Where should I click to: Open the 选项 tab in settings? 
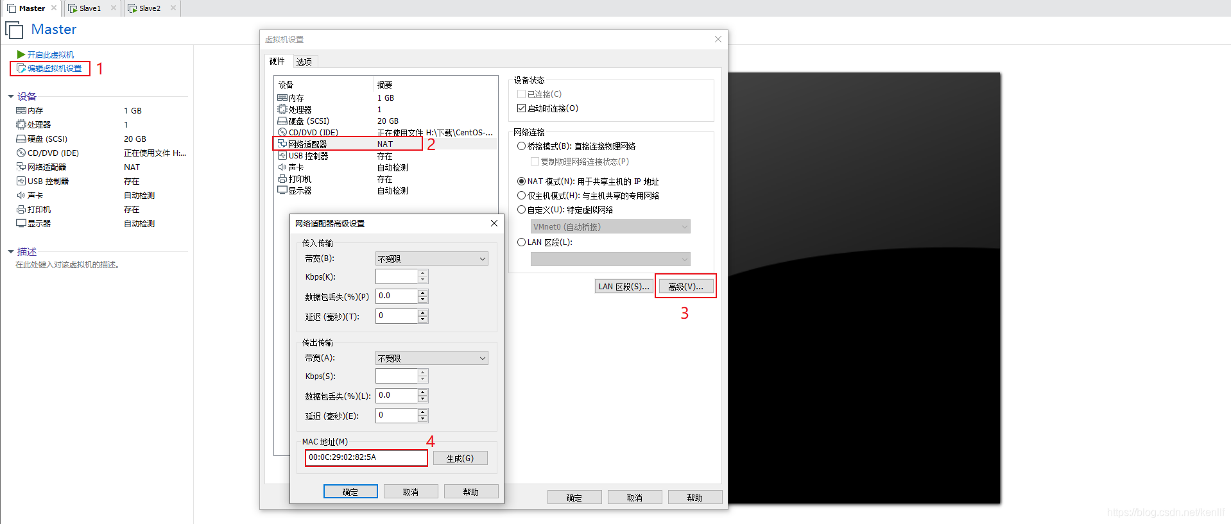pos(304,62)
